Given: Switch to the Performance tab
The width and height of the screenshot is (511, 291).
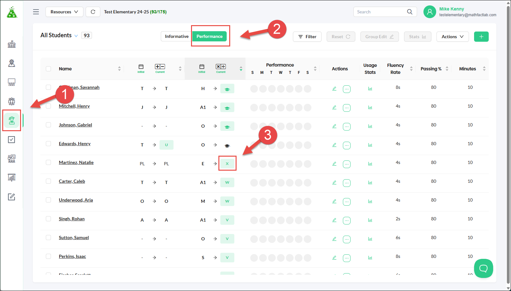Looking at the screenshot, I should pos(209,36).
